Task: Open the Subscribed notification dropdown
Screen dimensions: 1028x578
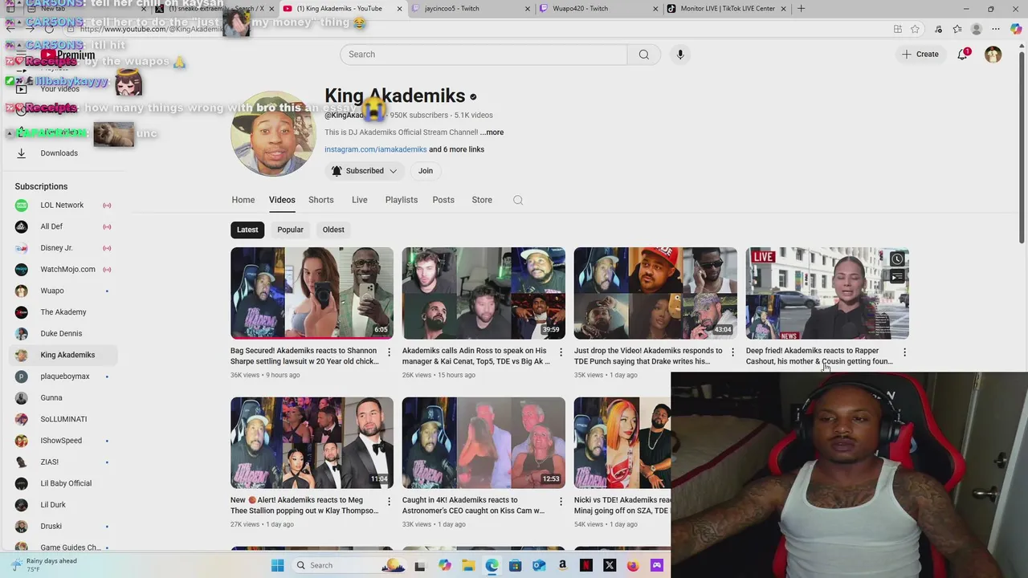Action: click(x=365, y=171)
